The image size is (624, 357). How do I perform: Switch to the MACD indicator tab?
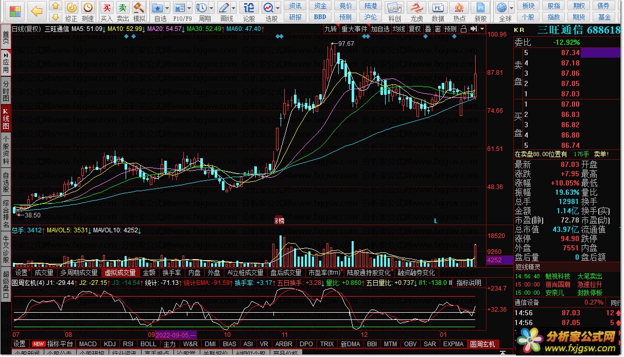click(x=88, y=344)
